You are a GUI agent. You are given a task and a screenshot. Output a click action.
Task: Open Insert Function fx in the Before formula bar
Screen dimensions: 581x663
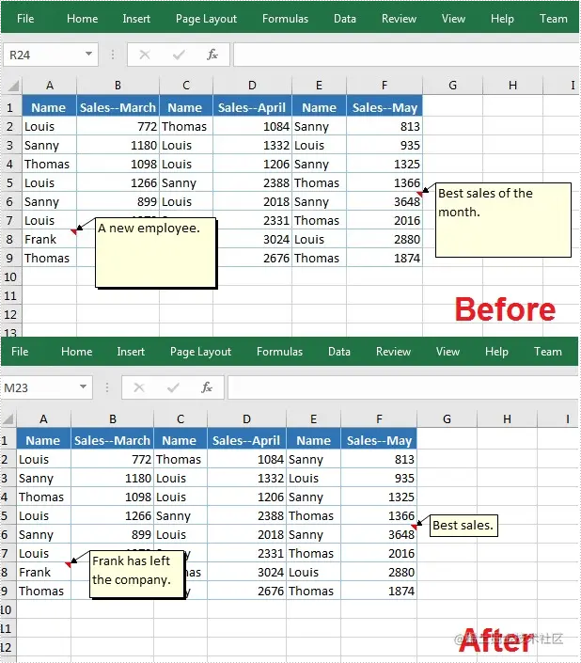click(212, 55)
